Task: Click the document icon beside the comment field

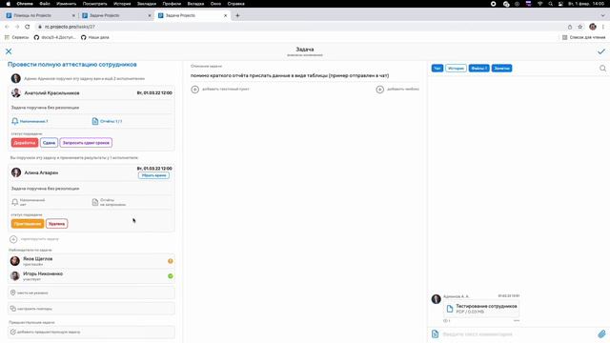Action: tap(435, 333)
